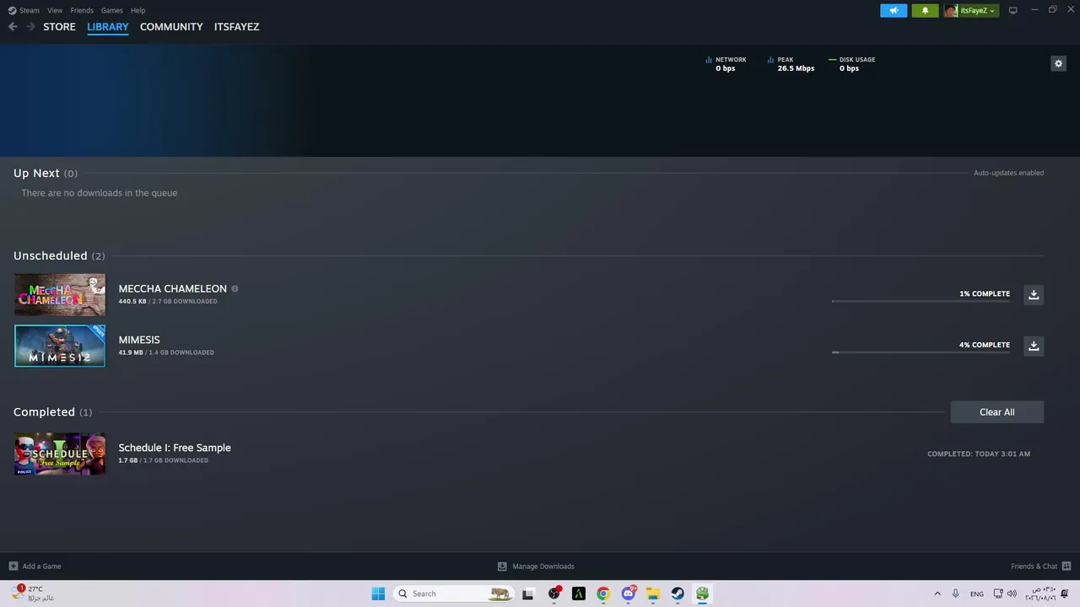
Task: Open the View menu
Action: point(55,10)
